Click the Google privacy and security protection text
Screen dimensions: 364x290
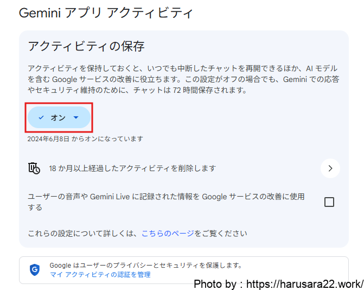coord(145,266)
